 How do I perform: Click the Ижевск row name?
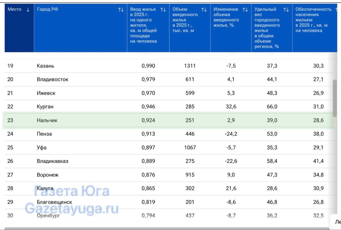46,93
